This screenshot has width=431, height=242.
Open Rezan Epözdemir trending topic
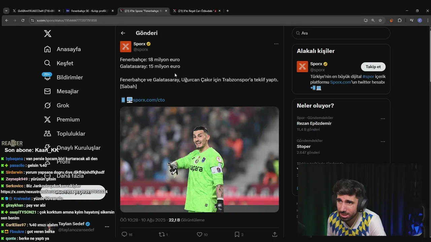click(314, 123)
